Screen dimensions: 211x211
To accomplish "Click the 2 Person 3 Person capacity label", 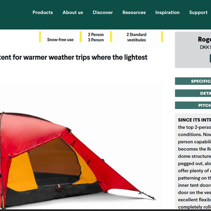I will pos(96,37).
